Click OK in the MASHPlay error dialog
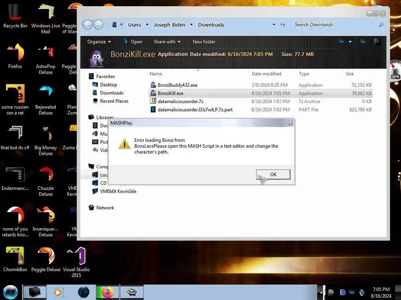401x300 pixels. pyautogui.click(x=273, y=175)
